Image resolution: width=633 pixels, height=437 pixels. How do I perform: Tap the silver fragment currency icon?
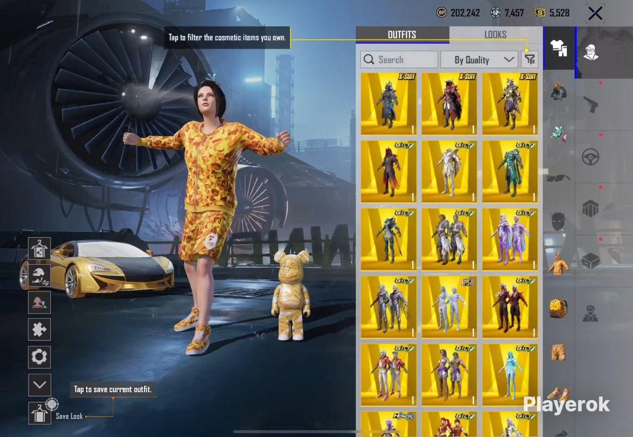[x=496, y=13]
